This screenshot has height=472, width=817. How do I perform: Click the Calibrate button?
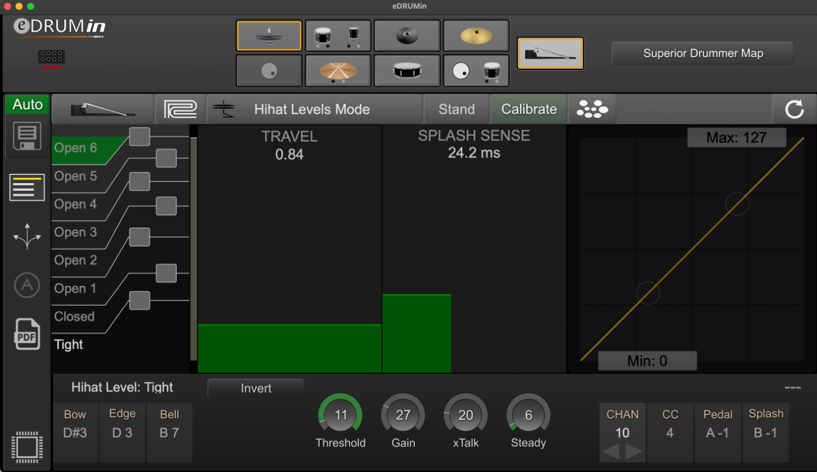tap(529, 109)
